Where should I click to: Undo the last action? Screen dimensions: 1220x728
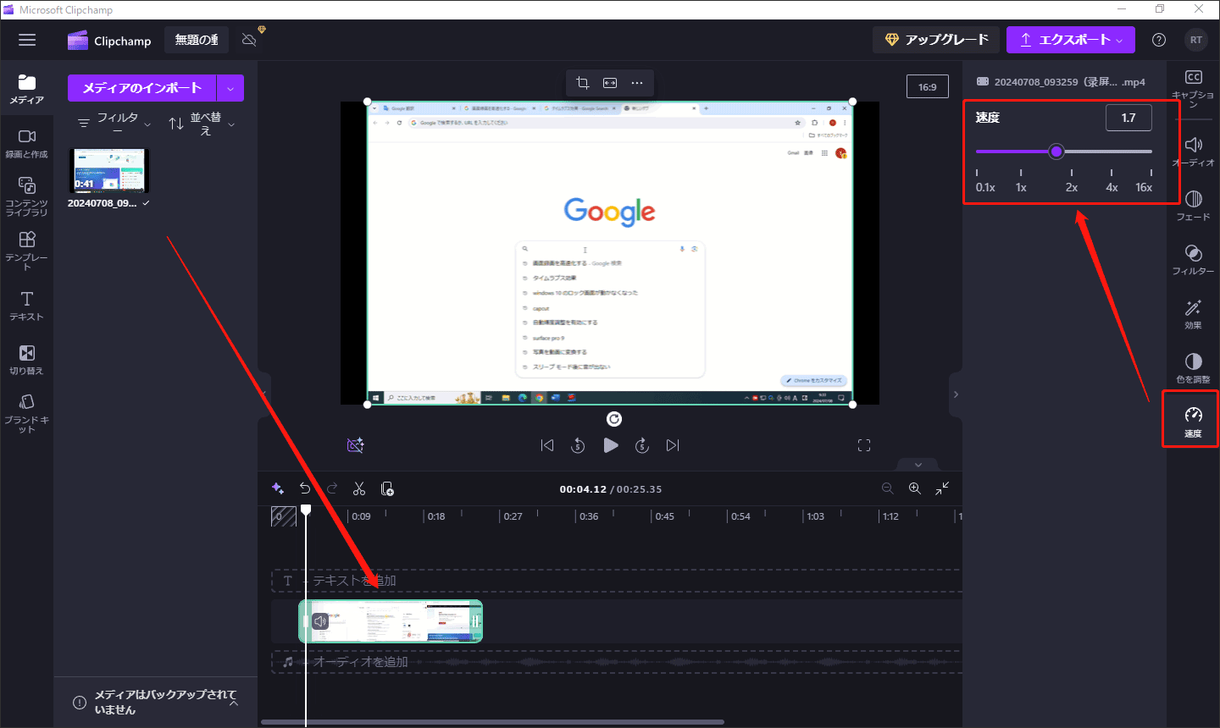[x=305, y=488]
